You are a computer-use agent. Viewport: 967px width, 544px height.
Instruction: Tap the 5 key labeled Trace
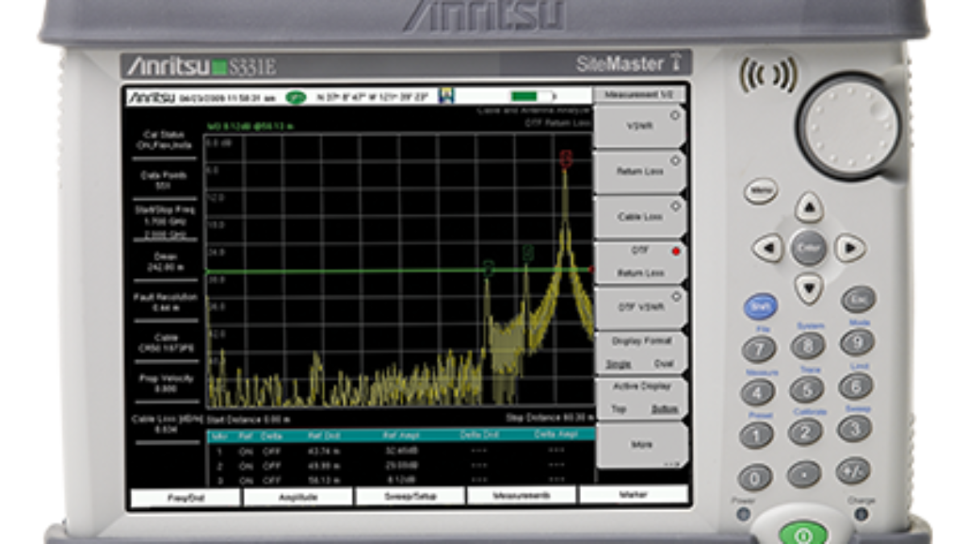[x=806, y=389]
